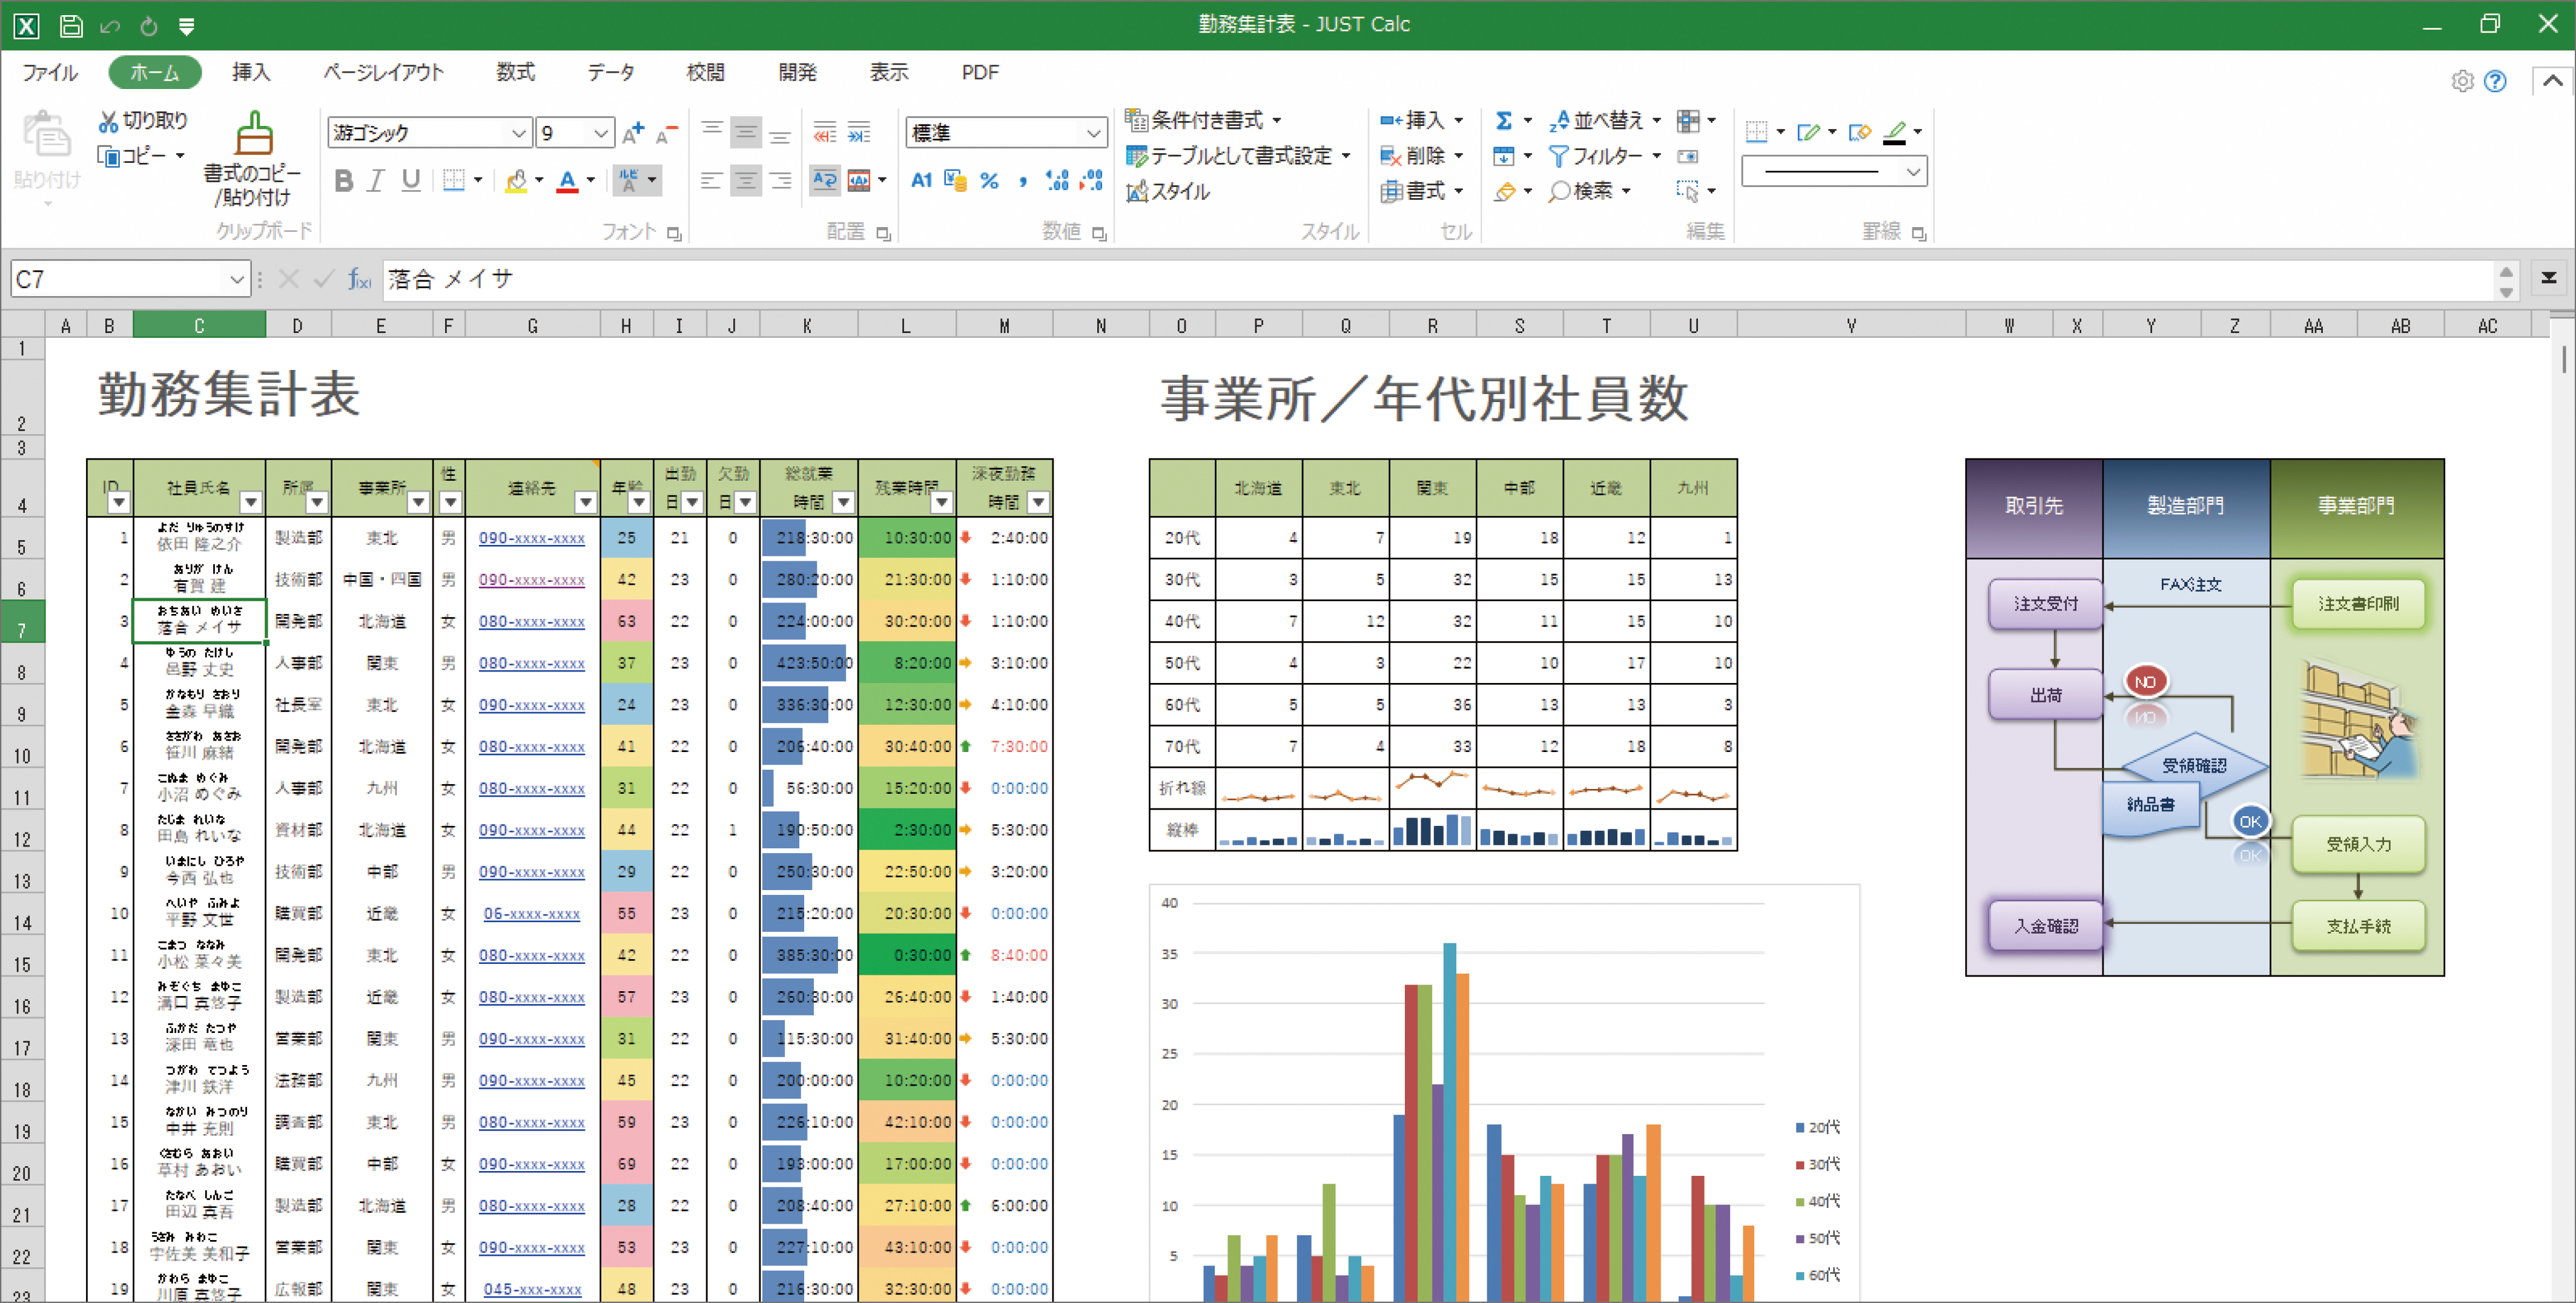Click the increase font size icon

click(x=633, y=133)
